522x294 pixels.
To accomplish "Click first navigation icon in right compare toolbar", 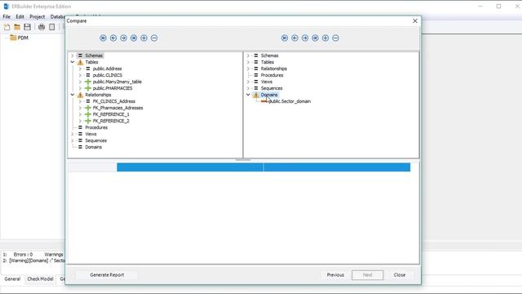I will point(285,38).
